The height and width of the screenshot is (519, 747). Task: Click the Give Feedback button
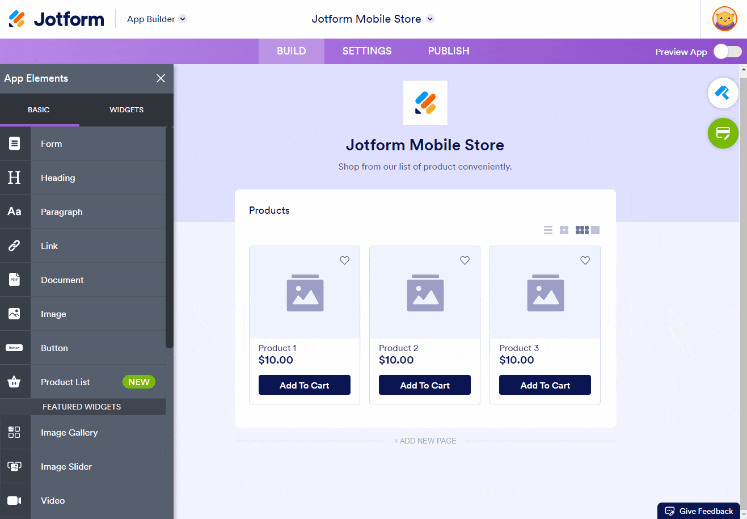[x=699, y=511]
